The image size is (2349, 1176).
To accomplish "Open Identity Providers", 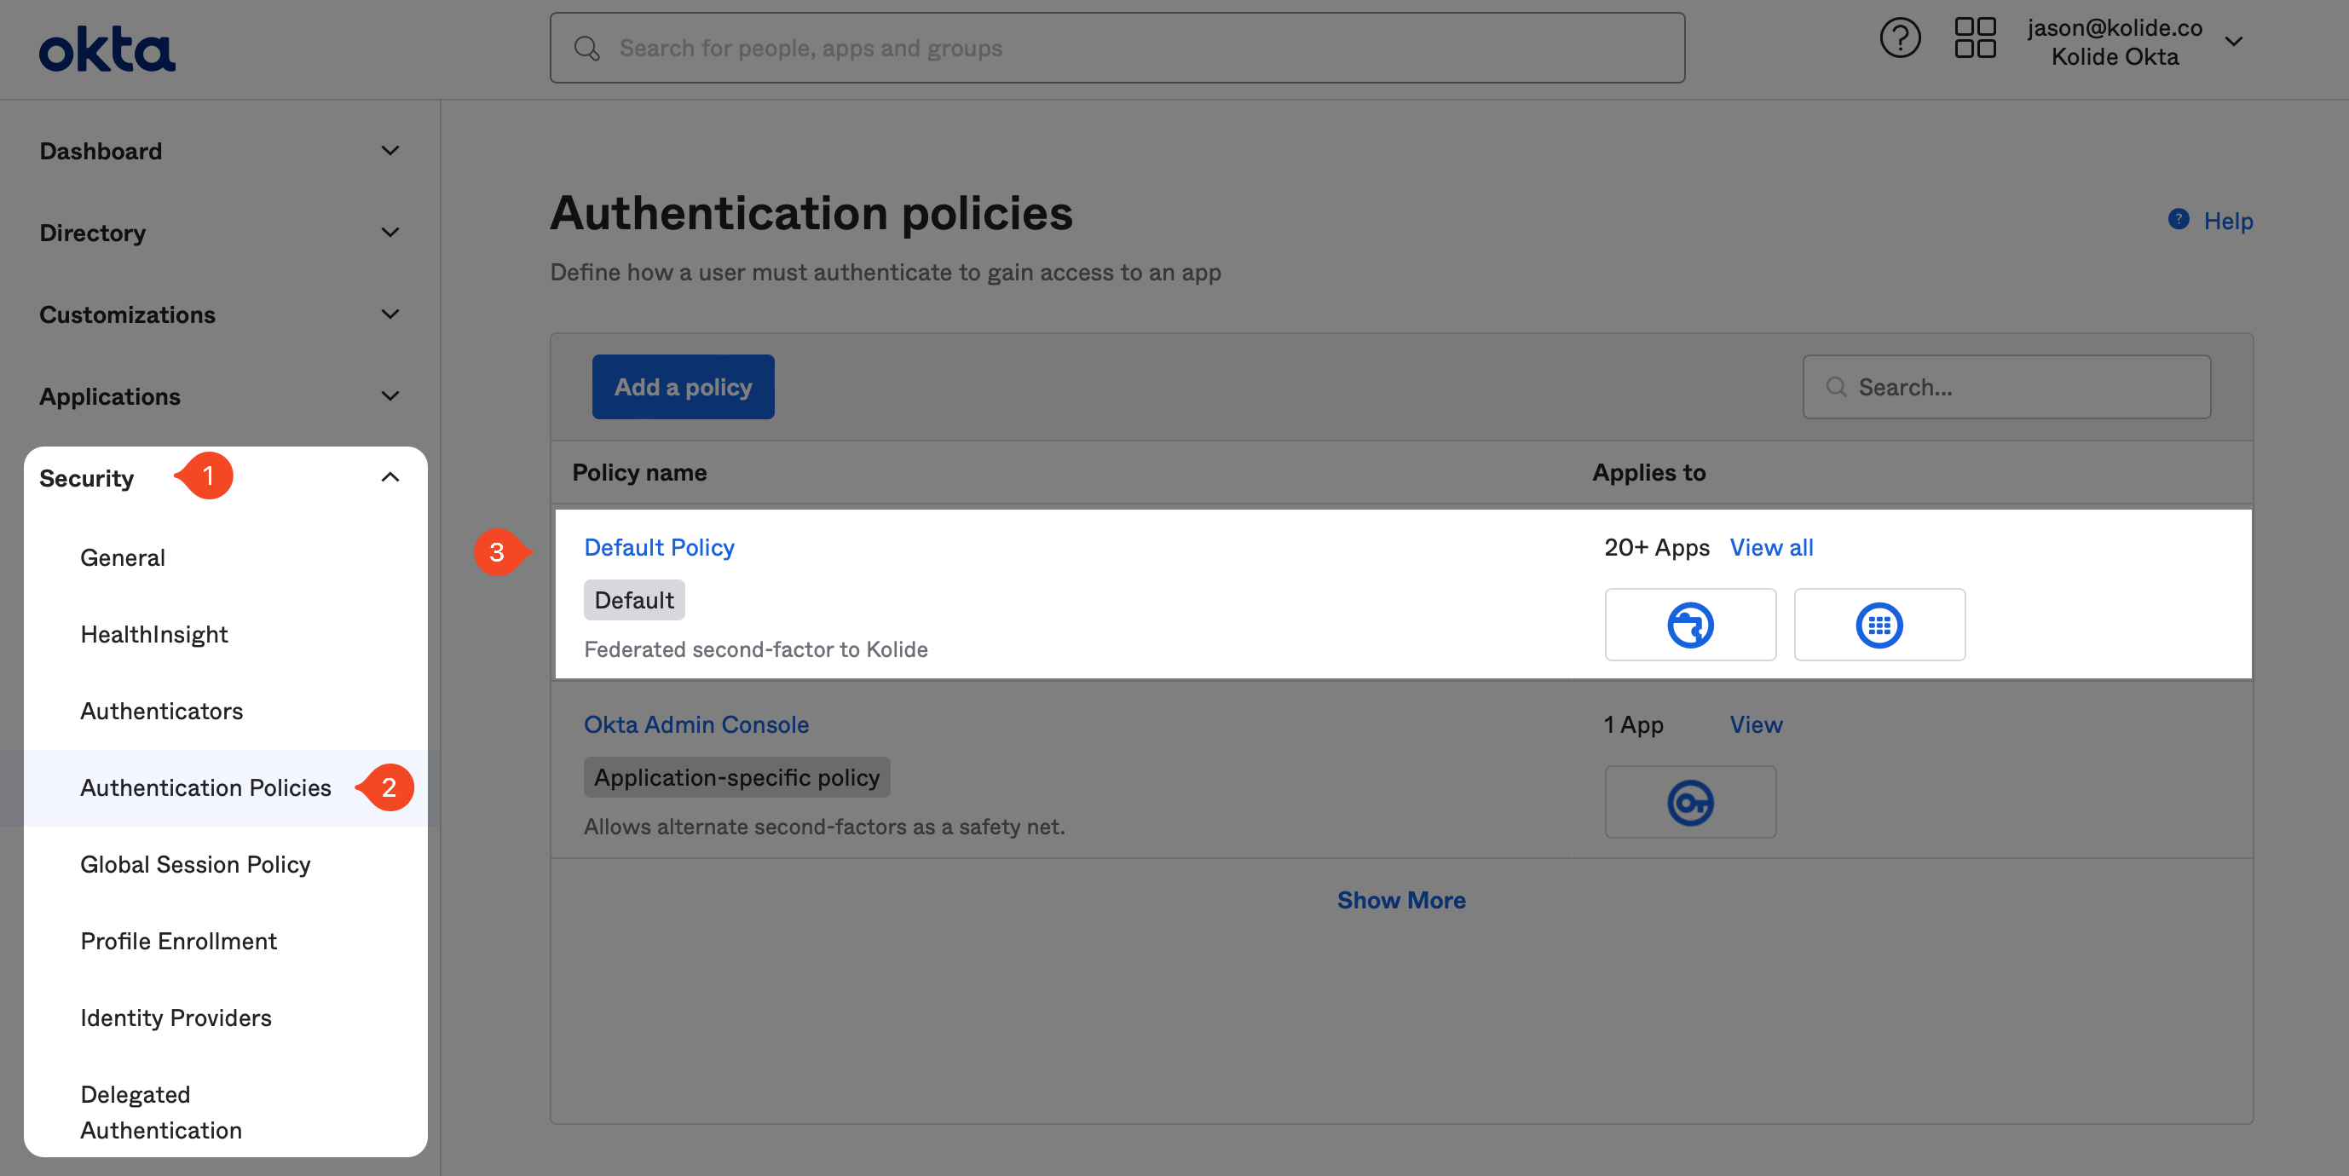I will point(176,1017).
